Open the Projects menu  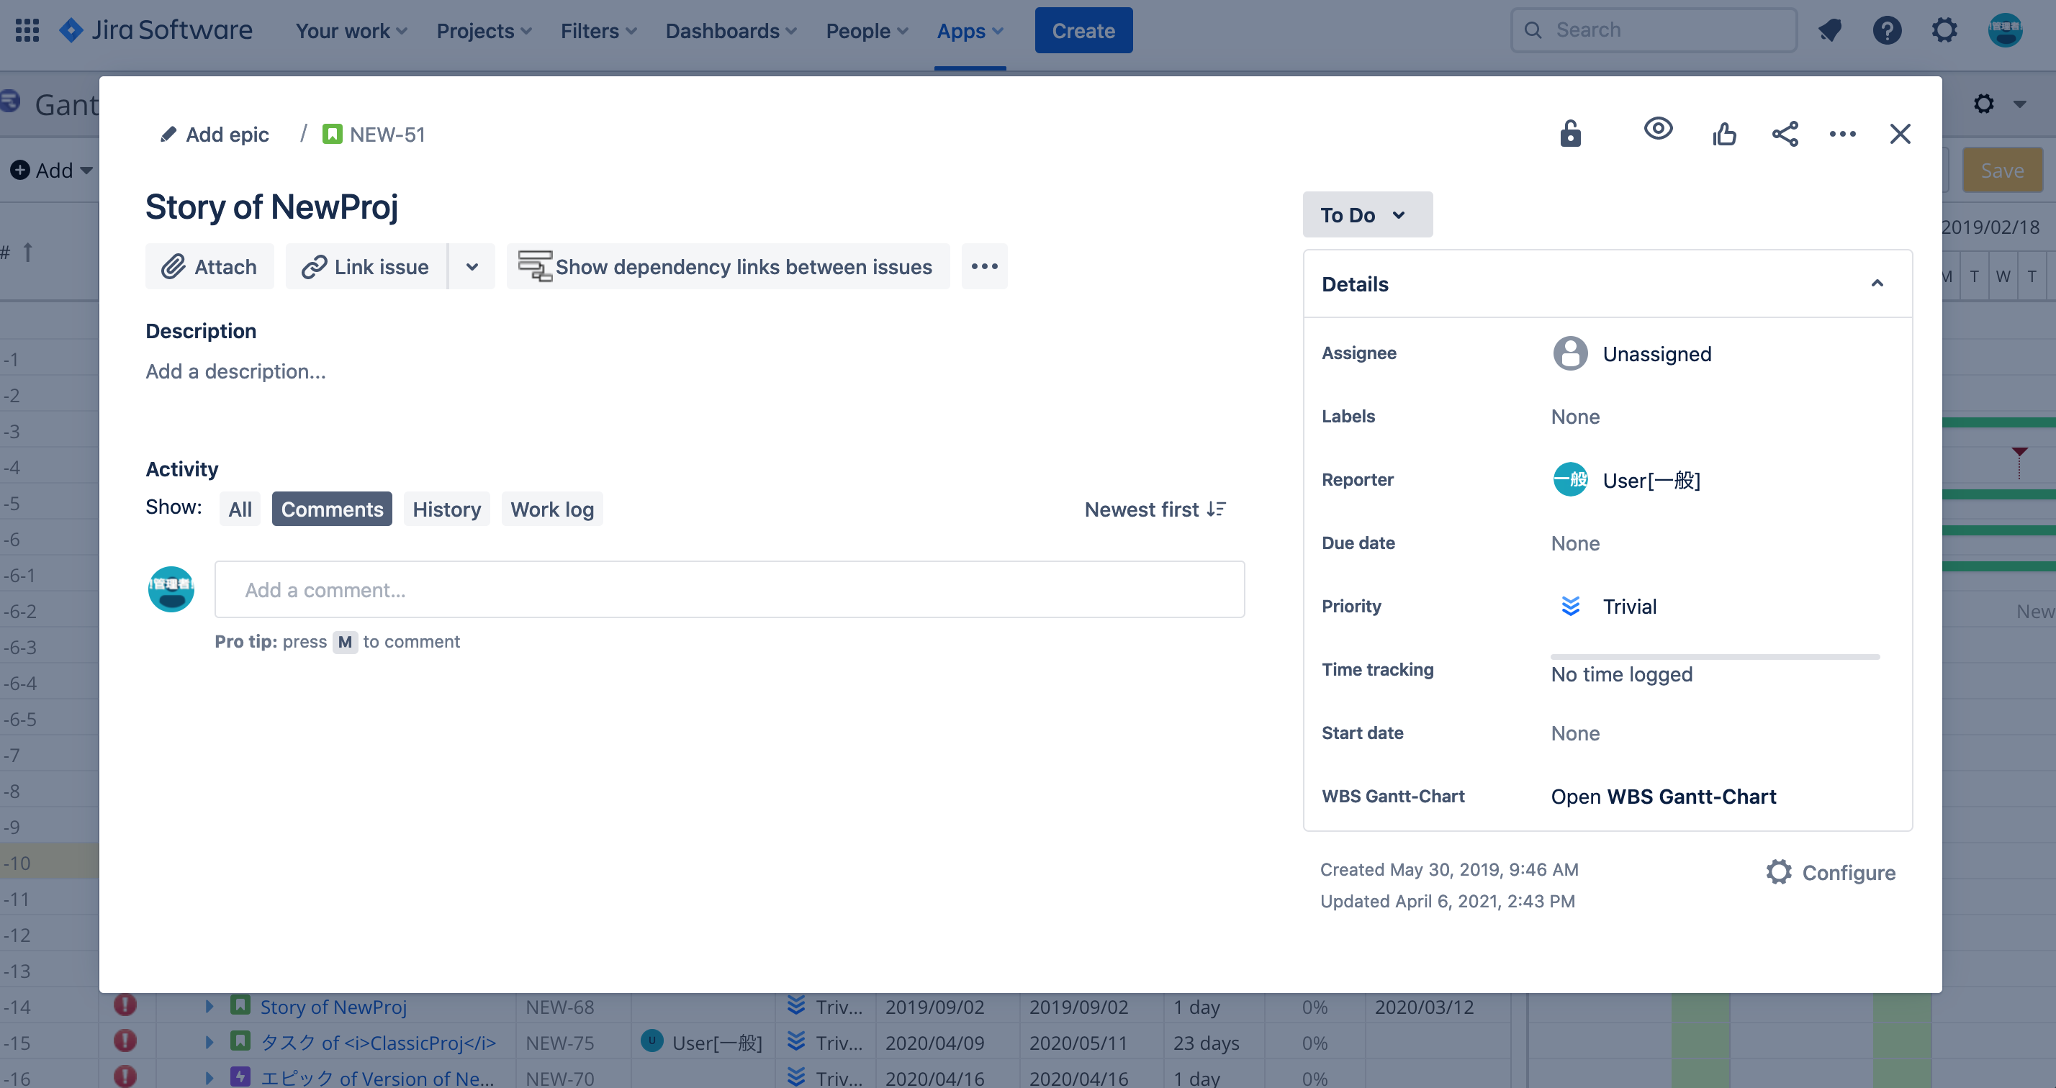click(484, 30)
